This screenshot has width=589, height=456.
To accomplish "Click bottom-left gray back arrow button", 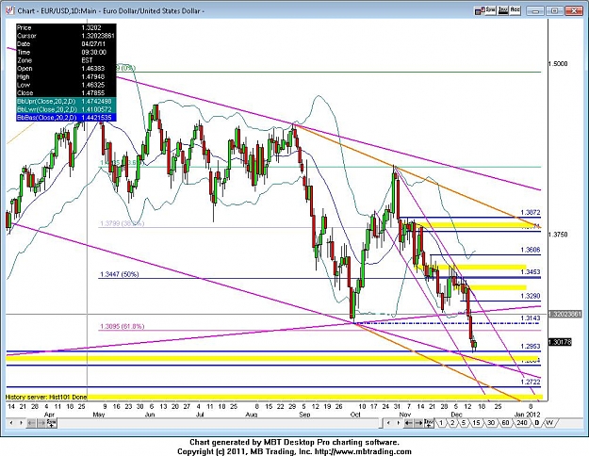I will (x=31, y=423).
